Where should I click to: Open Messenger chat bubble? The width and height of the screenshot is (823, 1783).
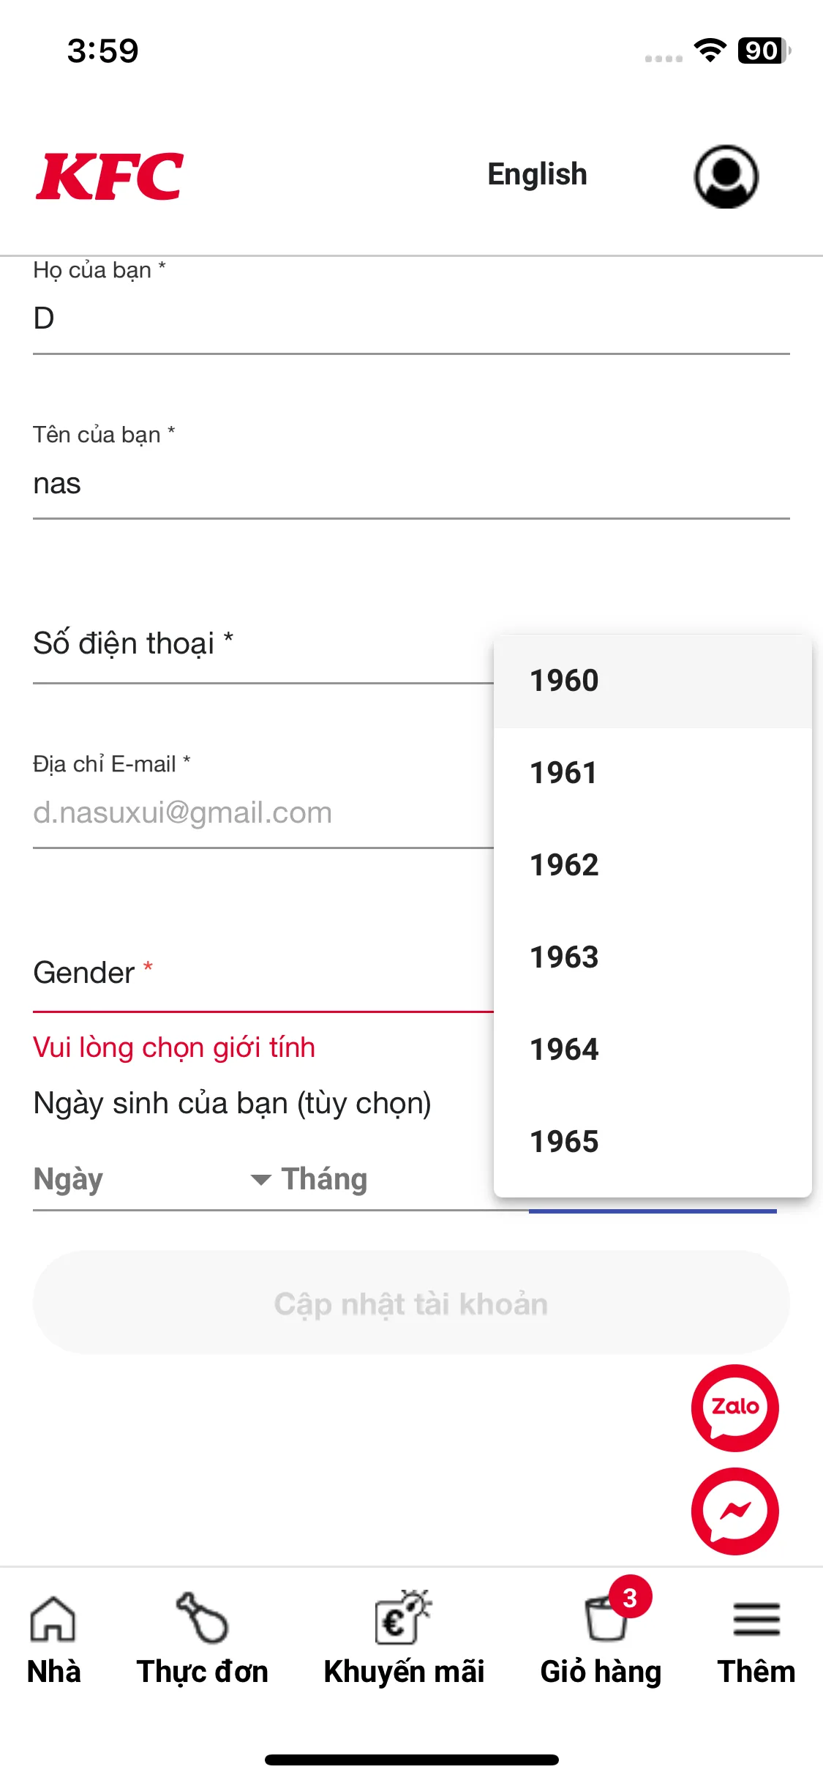(x=734, y=1511)
